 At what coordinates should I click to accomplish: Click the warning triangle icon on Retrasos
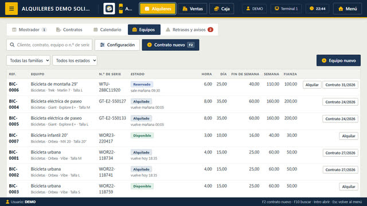[x=168, y=30]
